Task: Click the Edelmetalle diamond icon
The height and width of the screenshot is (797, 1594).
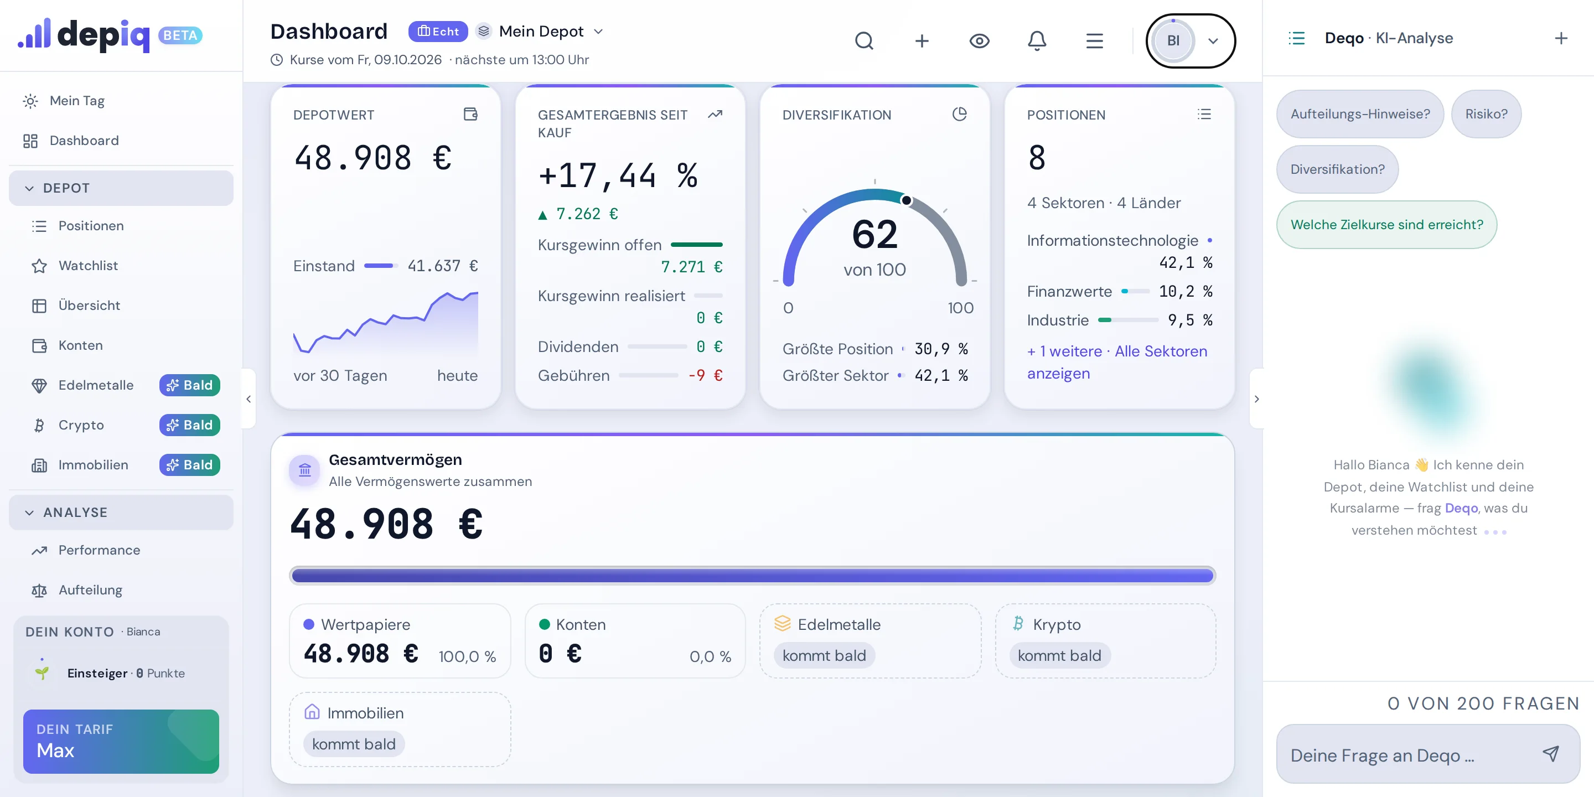Action: pos(39,386)
